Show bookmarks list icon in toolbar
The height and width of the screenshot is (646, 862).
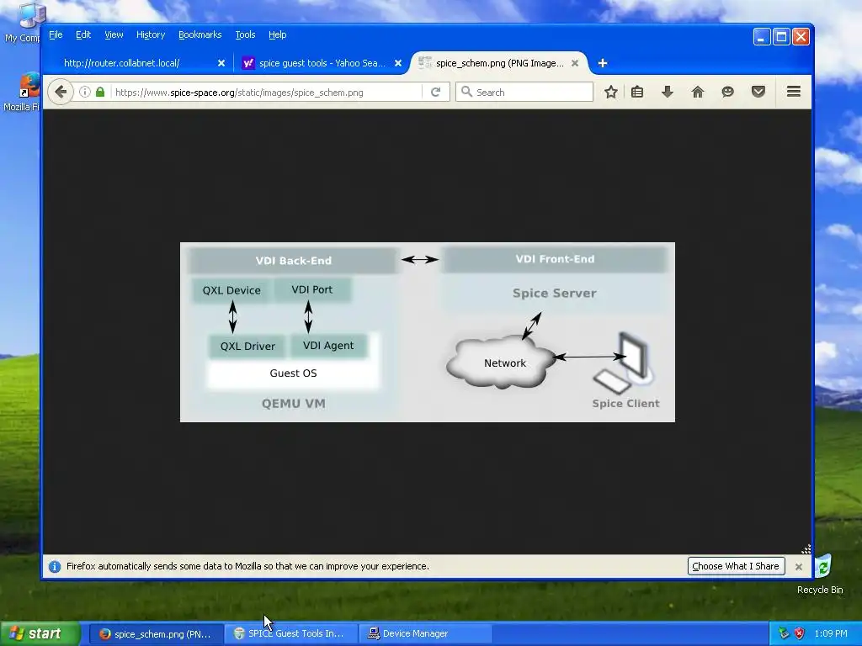point(637,92)
